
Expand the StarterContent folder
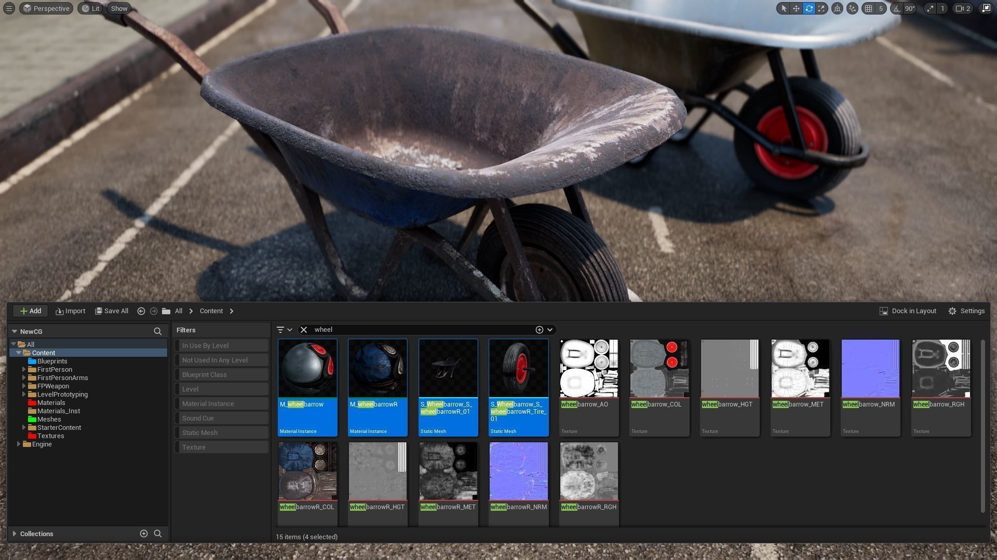24,428
